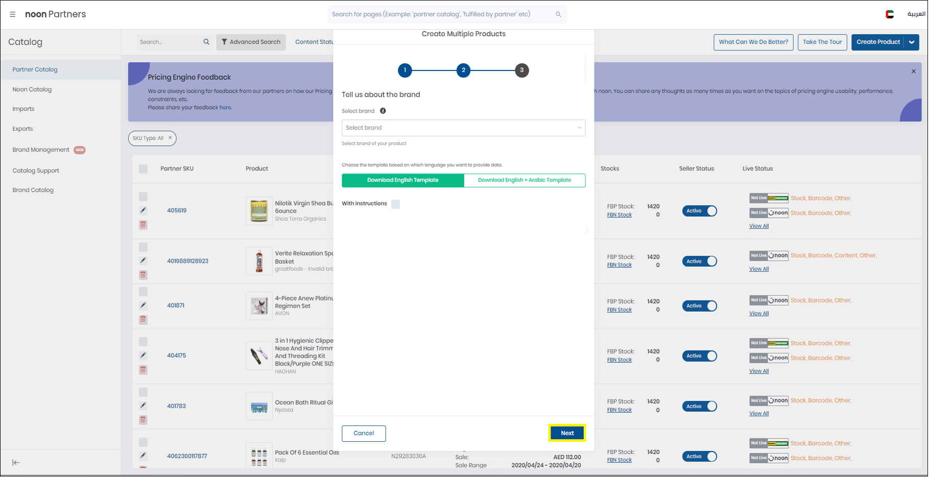Screen dimensions: 929x477
Task: Click the step 3 circle in progress indicator
Action: coord(521,70)
